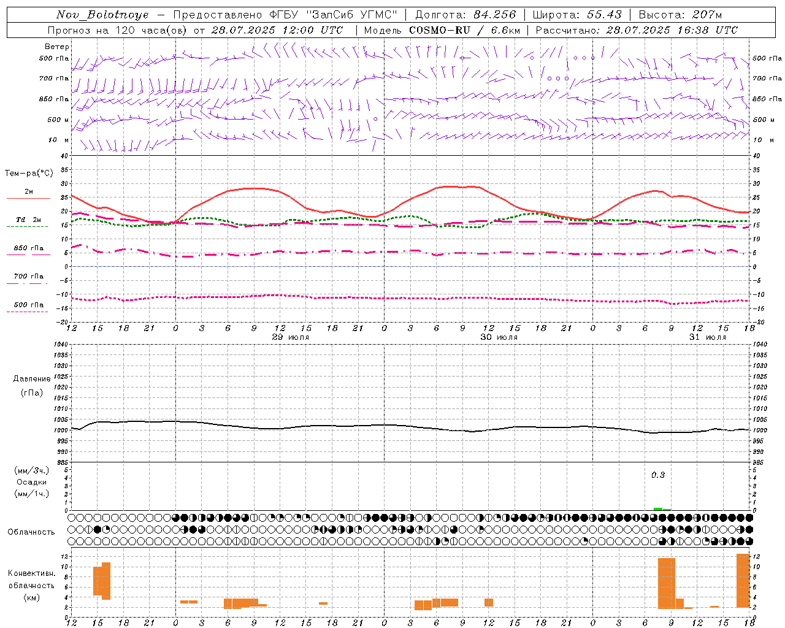
Task: Click the 'Td 2м' dew point legend entry
Action: (x=29, y=220)
